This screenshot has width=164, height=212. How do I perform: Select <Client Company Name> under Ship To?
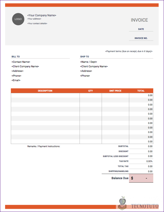click(x=94, y=66)
